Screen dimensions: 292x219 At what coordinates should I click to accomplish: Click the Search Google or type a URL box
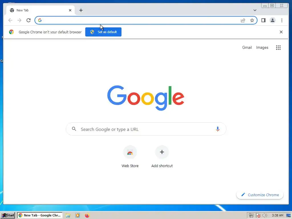(x=146, y=129)
